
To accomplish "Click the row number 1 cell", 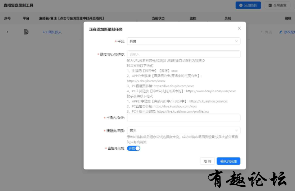I will pyautogui.click(x=8, y=32).
